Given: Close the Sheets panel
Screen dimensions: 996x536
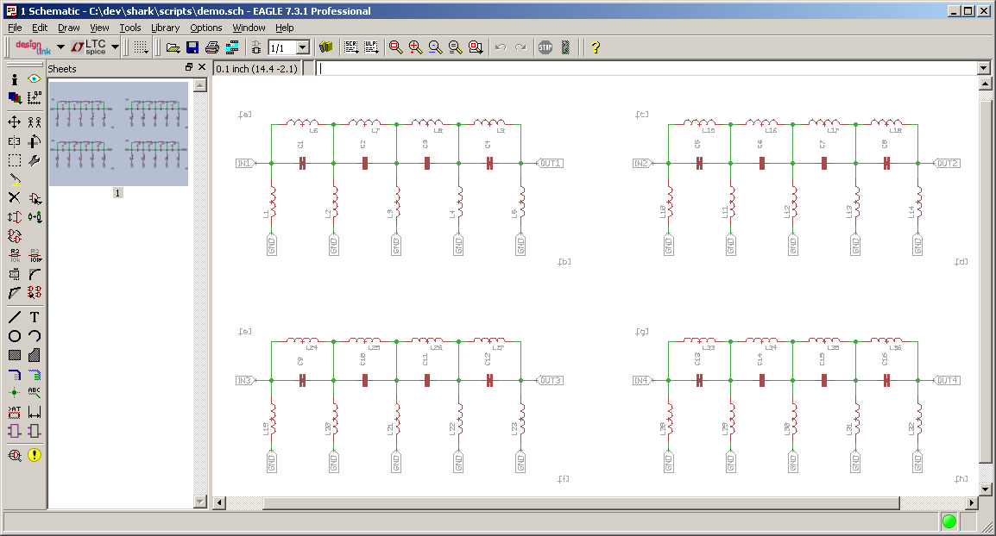Looking at the screenshot, I should 202,67.
